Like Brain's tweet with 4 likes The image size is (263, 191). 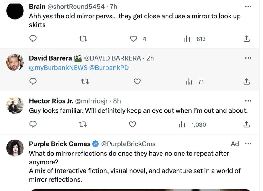point(134,39)
